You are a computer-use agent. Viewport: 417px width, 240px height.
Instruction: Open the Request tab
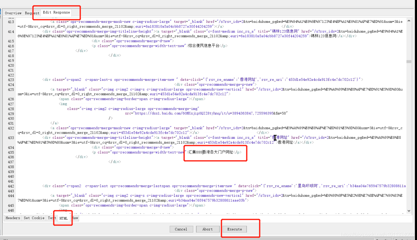coord(32,13)
